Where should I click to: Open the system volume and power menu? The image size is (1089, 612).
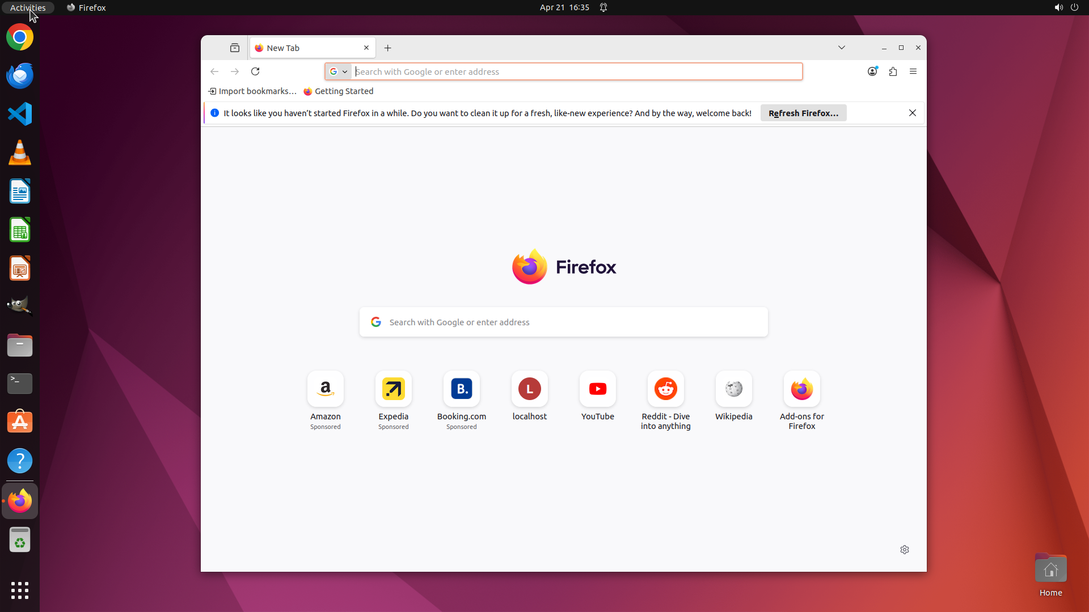point(1066,7)
